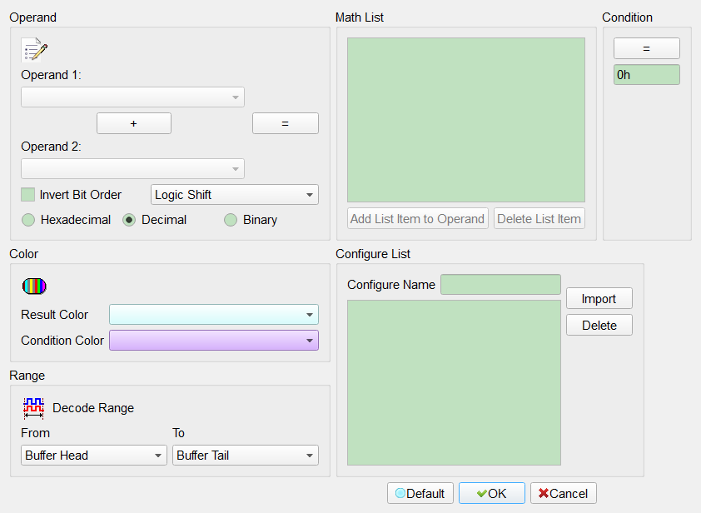Click inside the Configure List box
Image resolution: width=701 pixels, height=513 pixels.
click(455, 383)
